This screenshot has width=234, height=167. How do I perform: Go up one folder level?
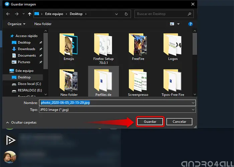[x=29, y=14]
